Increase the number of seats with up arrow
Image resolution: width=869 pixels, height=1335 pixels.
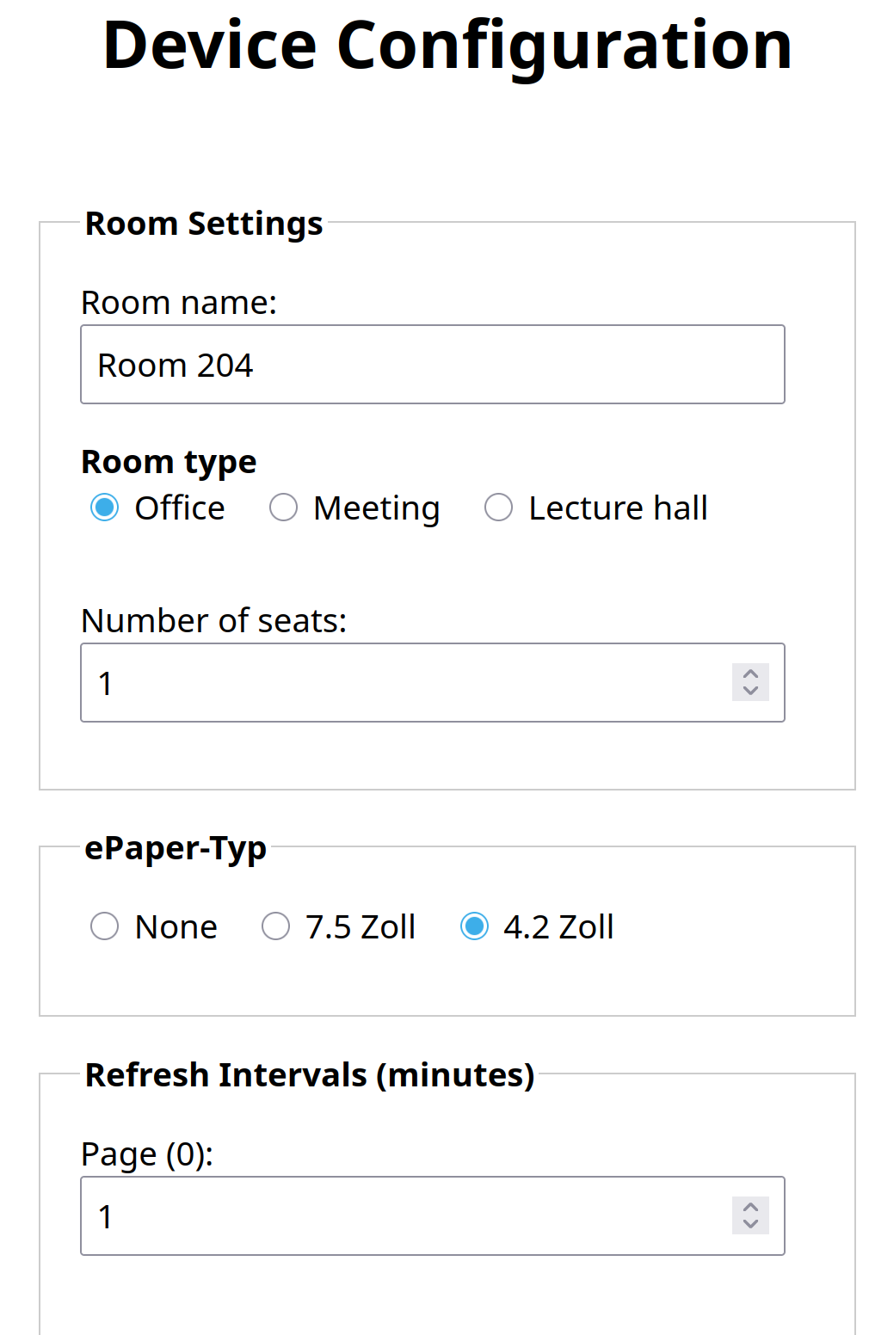[750, 674]
